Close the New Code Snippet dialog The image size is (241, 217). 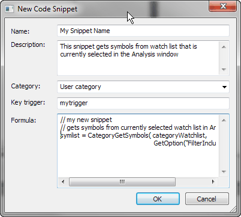click(x=222, y=7)
